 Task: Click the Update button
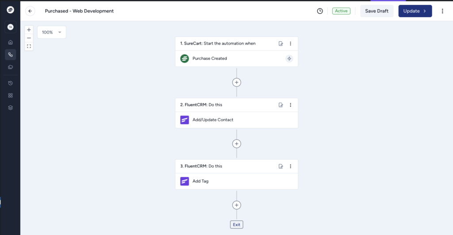click(x=415, y=11)
